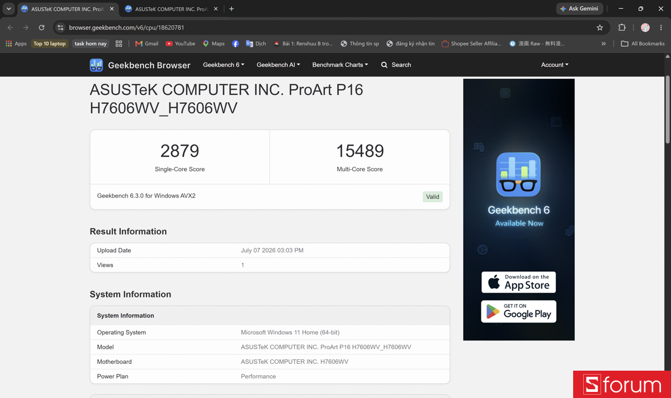Image resolution: width=671 pixels, height=398 pixels.
Task: Go back using the browser back arrow
Action: [x=10, y=27]
